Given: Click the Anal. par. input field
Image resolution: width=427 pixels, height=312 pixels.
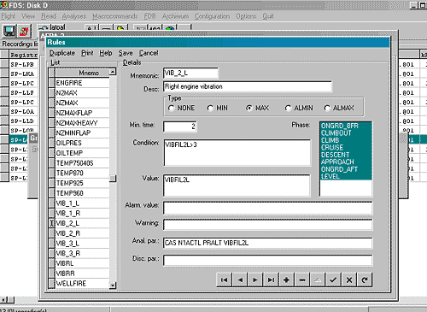Looking at the screenshot, I should 268,243.
